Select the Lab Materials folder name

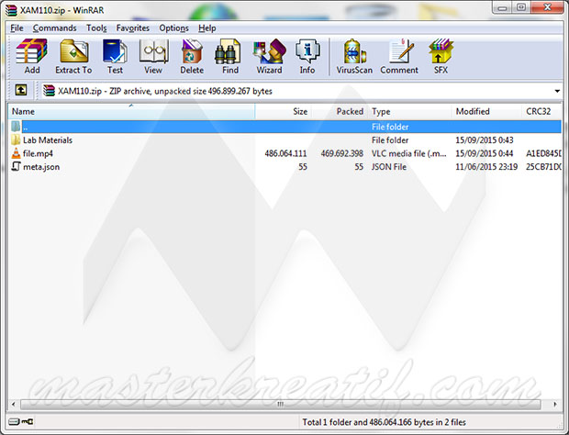tap(48, 140)
